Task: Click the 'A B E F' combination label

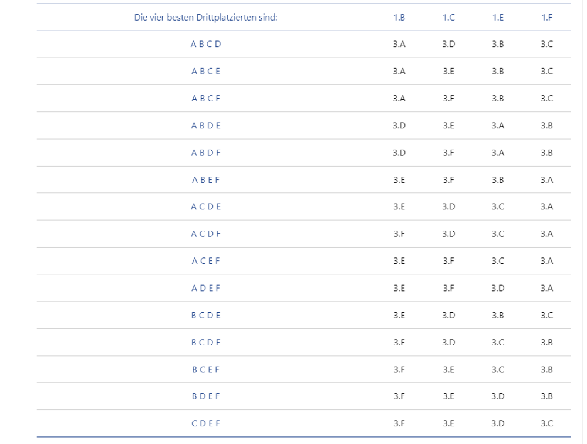Action: [x=205, y=179]
